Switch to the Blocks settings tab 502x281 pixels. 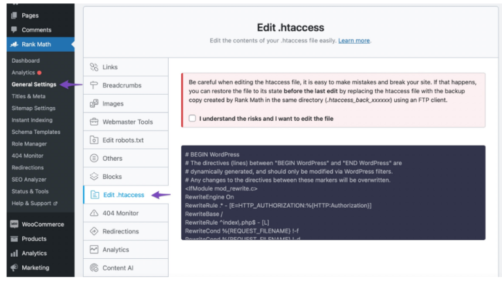pyautogui.click(x=112, y=176)
